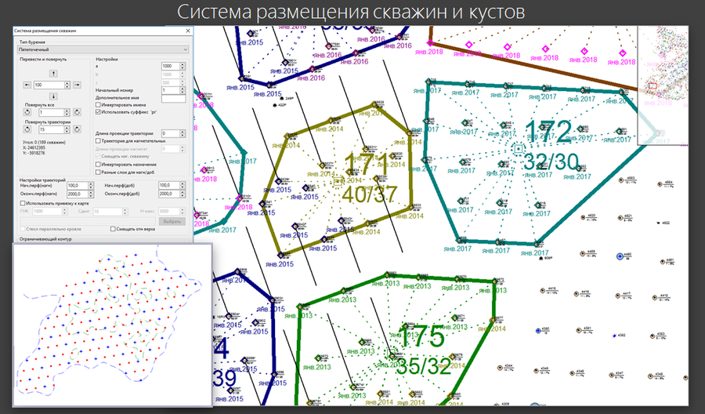Click pad 171 center square marker
Viewport: 705px width, 414px height.
tap(338, 181)
